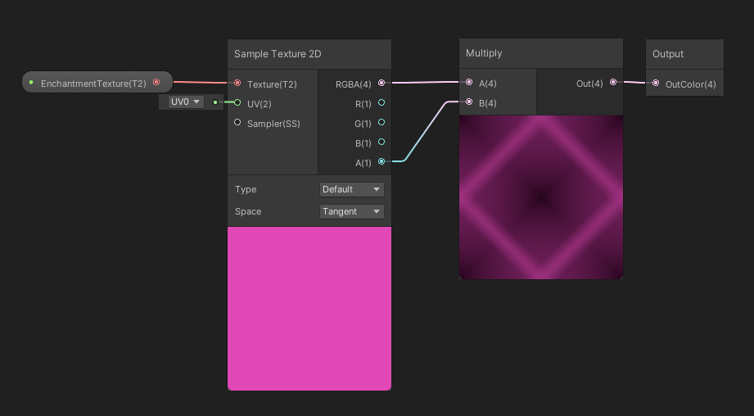Click the Texture(T2) input port
This screenshot has height=416, width=754.
tap(237, 84)
